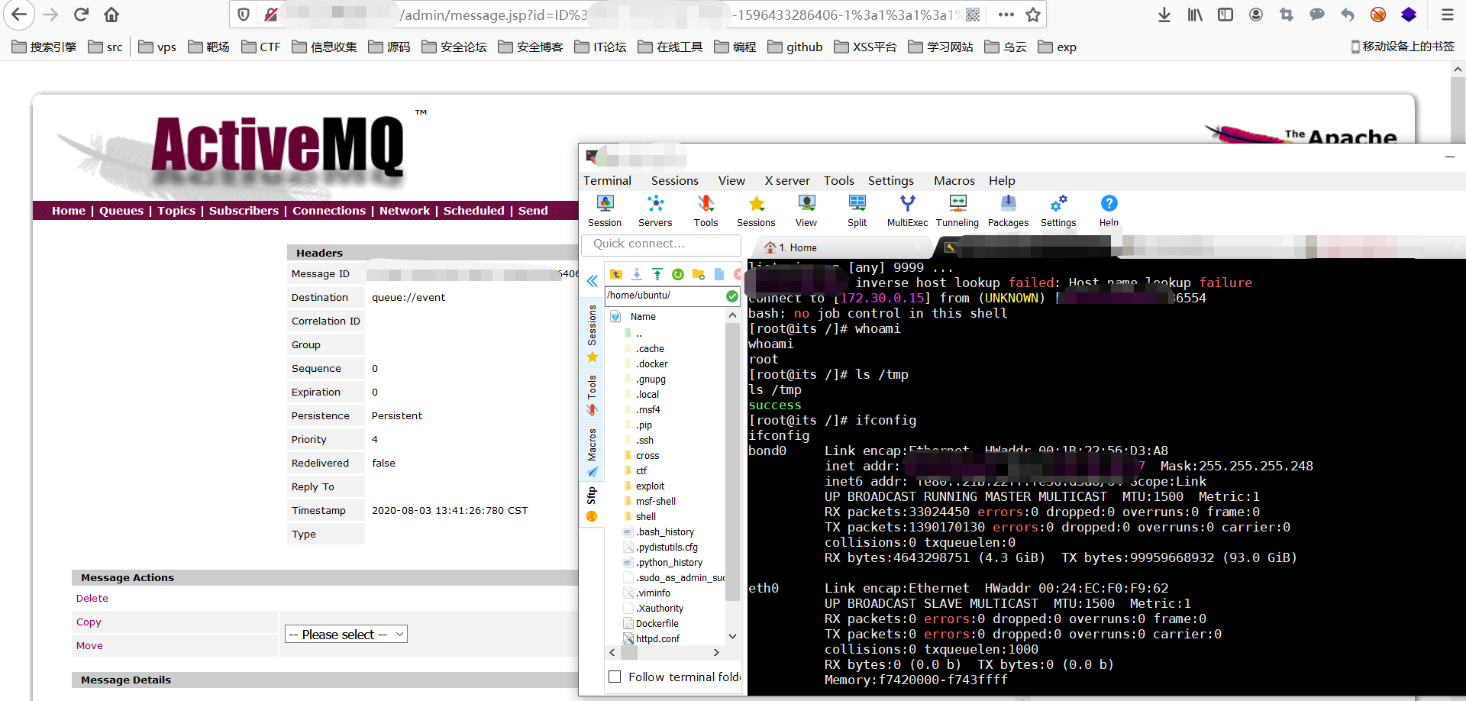The image size is (1466, 701).
Task: Launch MultiExec mode
Action: pyautogui.click(x=907, y=210)
